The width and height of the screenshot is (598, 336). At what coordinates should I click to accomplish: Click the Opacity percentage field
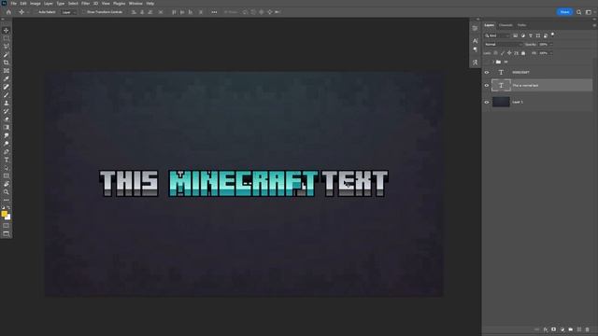point(544,45)
